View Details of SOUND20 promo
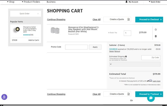The image size is (167, 106). click(111, 51)
